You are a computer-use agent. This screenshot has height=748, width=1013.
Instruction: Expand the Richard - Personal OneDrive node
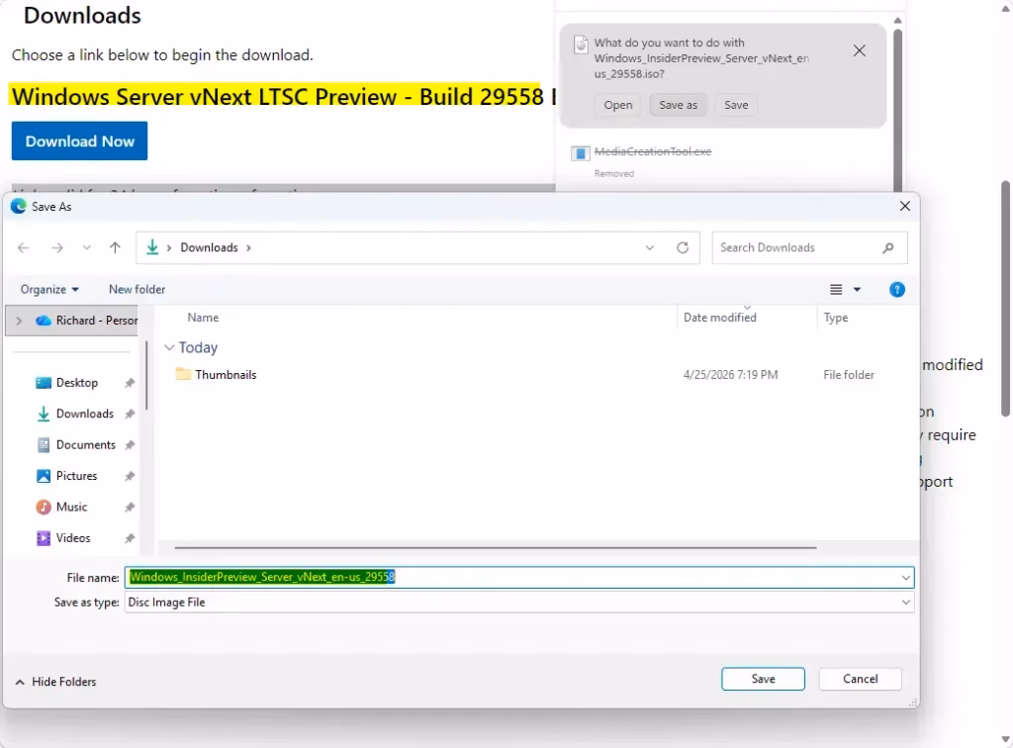(19, 322)
